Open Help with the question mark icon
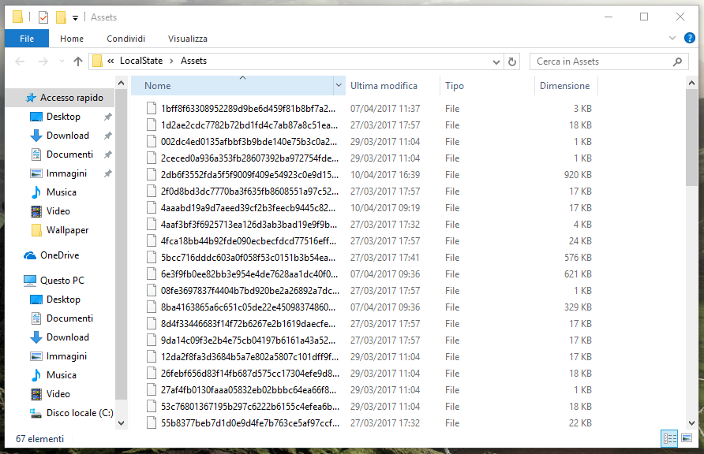The height and width of the screenshot is (454, 704). click(690, 38)
